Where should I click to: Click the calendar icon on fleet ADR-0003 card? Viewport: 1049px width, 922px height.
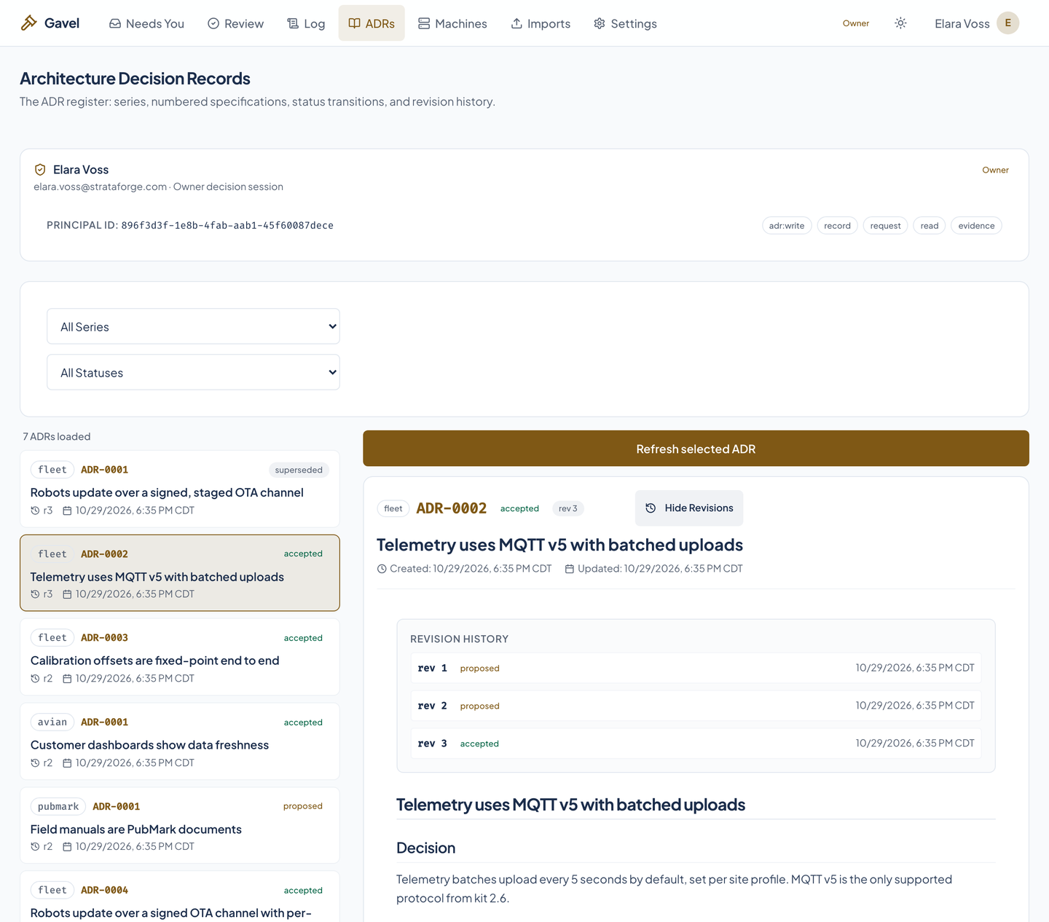[67, 679]
